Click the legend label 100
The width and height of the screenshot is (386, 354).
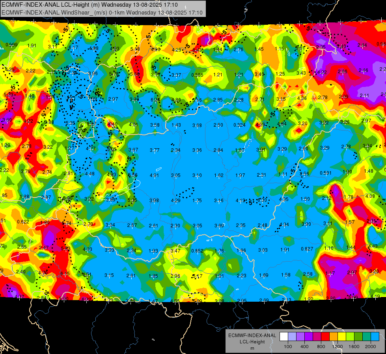pyautogui.click(x=288, y=347)
